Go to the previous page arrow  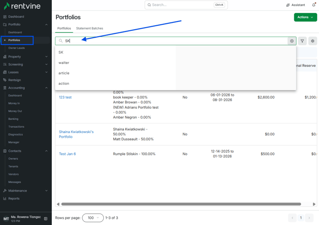click(x=292, y=218)
